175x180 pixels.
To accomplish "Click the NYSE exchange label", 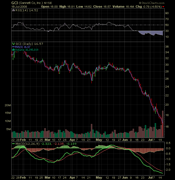I will click(x=48, y=3).
